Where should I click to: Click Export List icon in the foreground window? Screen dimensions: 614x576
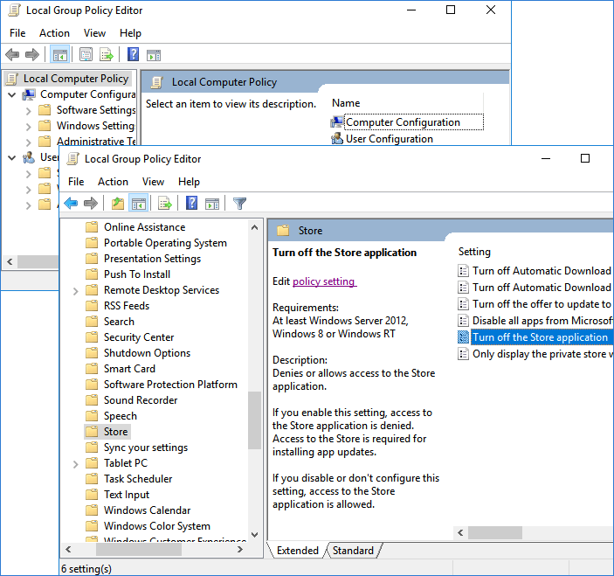pyautogui.click(x=163, y=204)
